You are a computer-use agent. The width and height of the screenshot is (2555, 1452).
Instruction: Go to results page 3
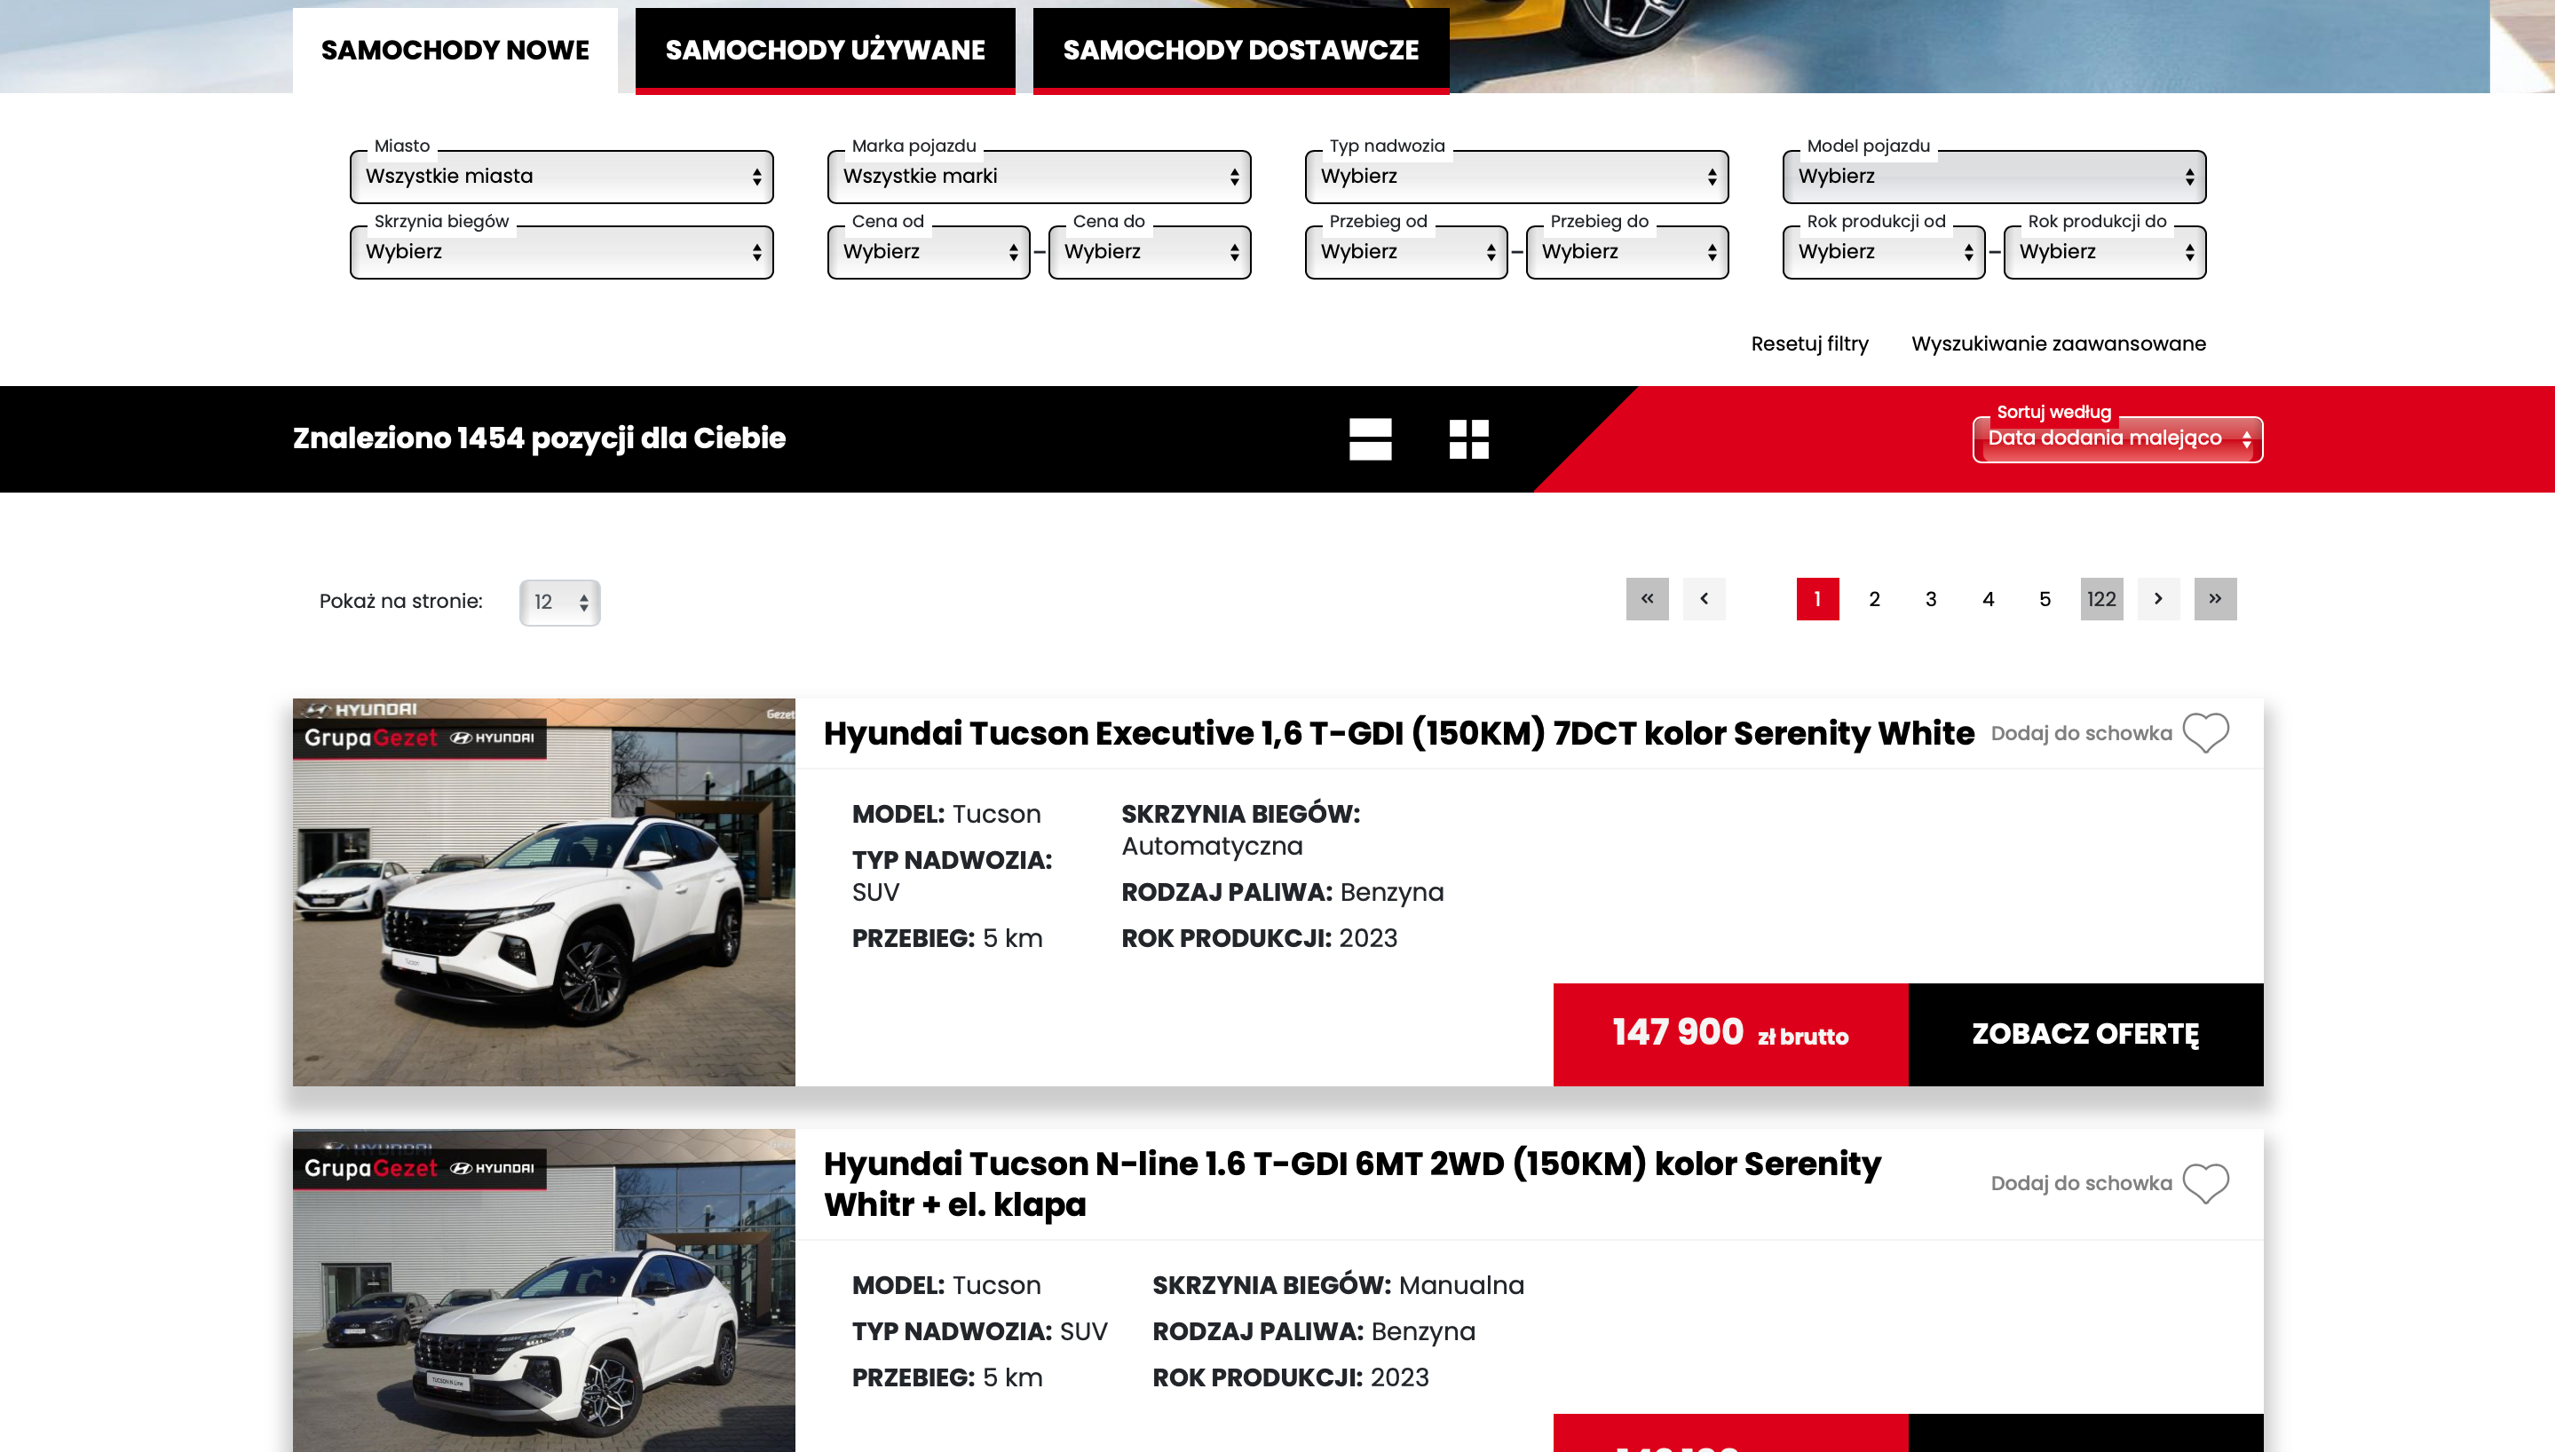coord(1931,599)
